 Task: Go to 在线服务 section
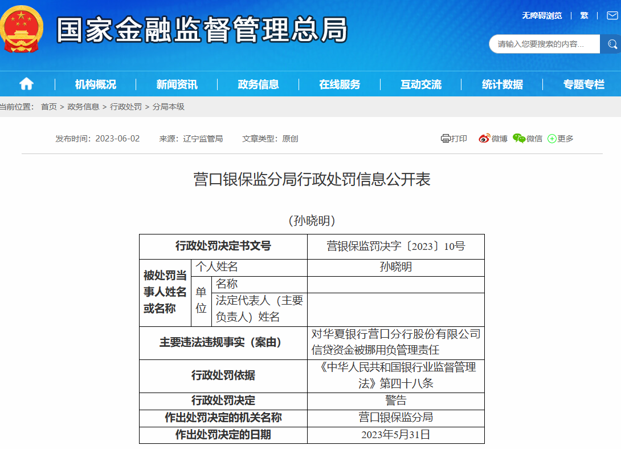[x=340, y=84]
